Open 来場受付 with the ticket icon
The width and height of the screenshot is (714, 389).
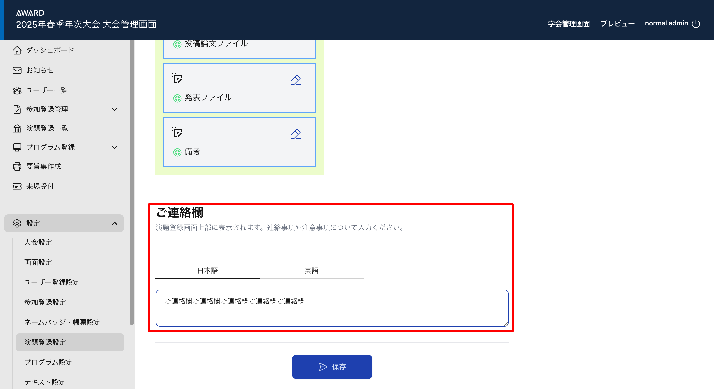17,186
